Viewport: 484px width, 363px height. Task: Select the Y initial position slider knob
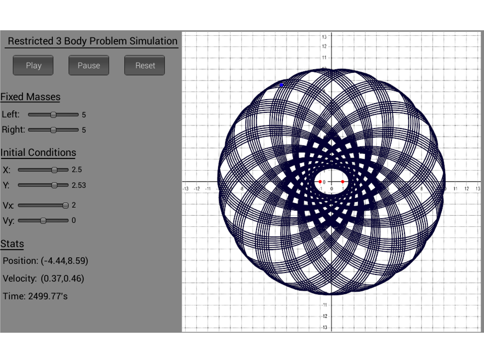(54, 185)
